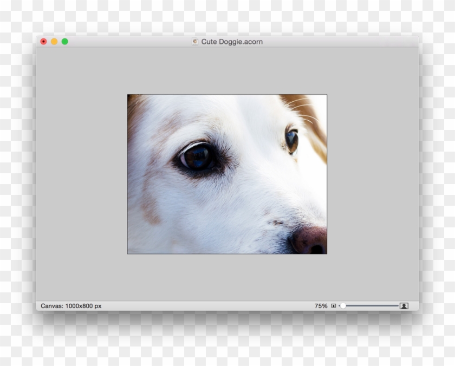Screen dimensions: 455x366
Task: Click the zoom slider knob
Action: pos(343,305)
